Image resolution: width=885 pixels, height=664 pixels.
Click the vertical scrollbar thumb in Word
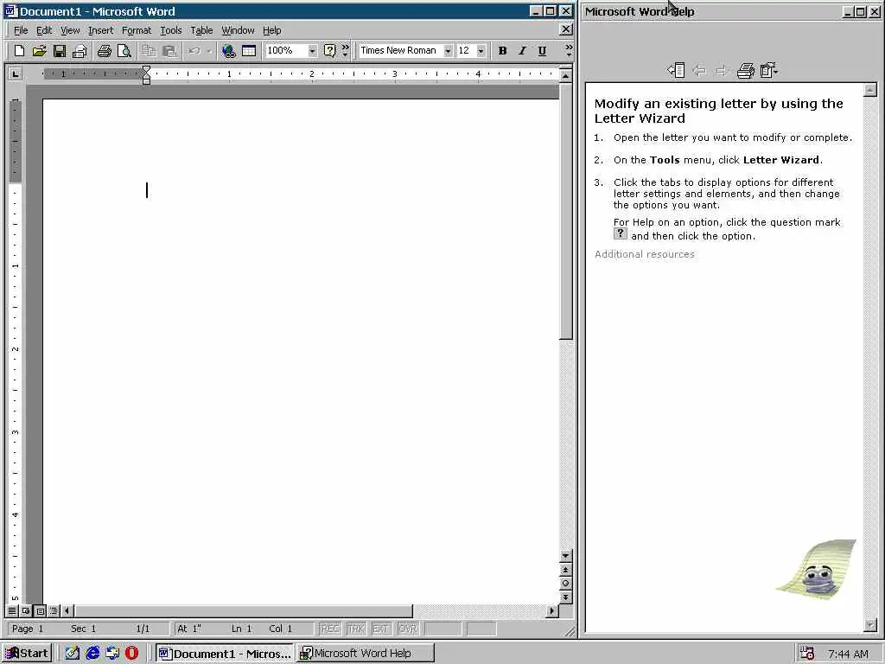click(x=565, y=211)
